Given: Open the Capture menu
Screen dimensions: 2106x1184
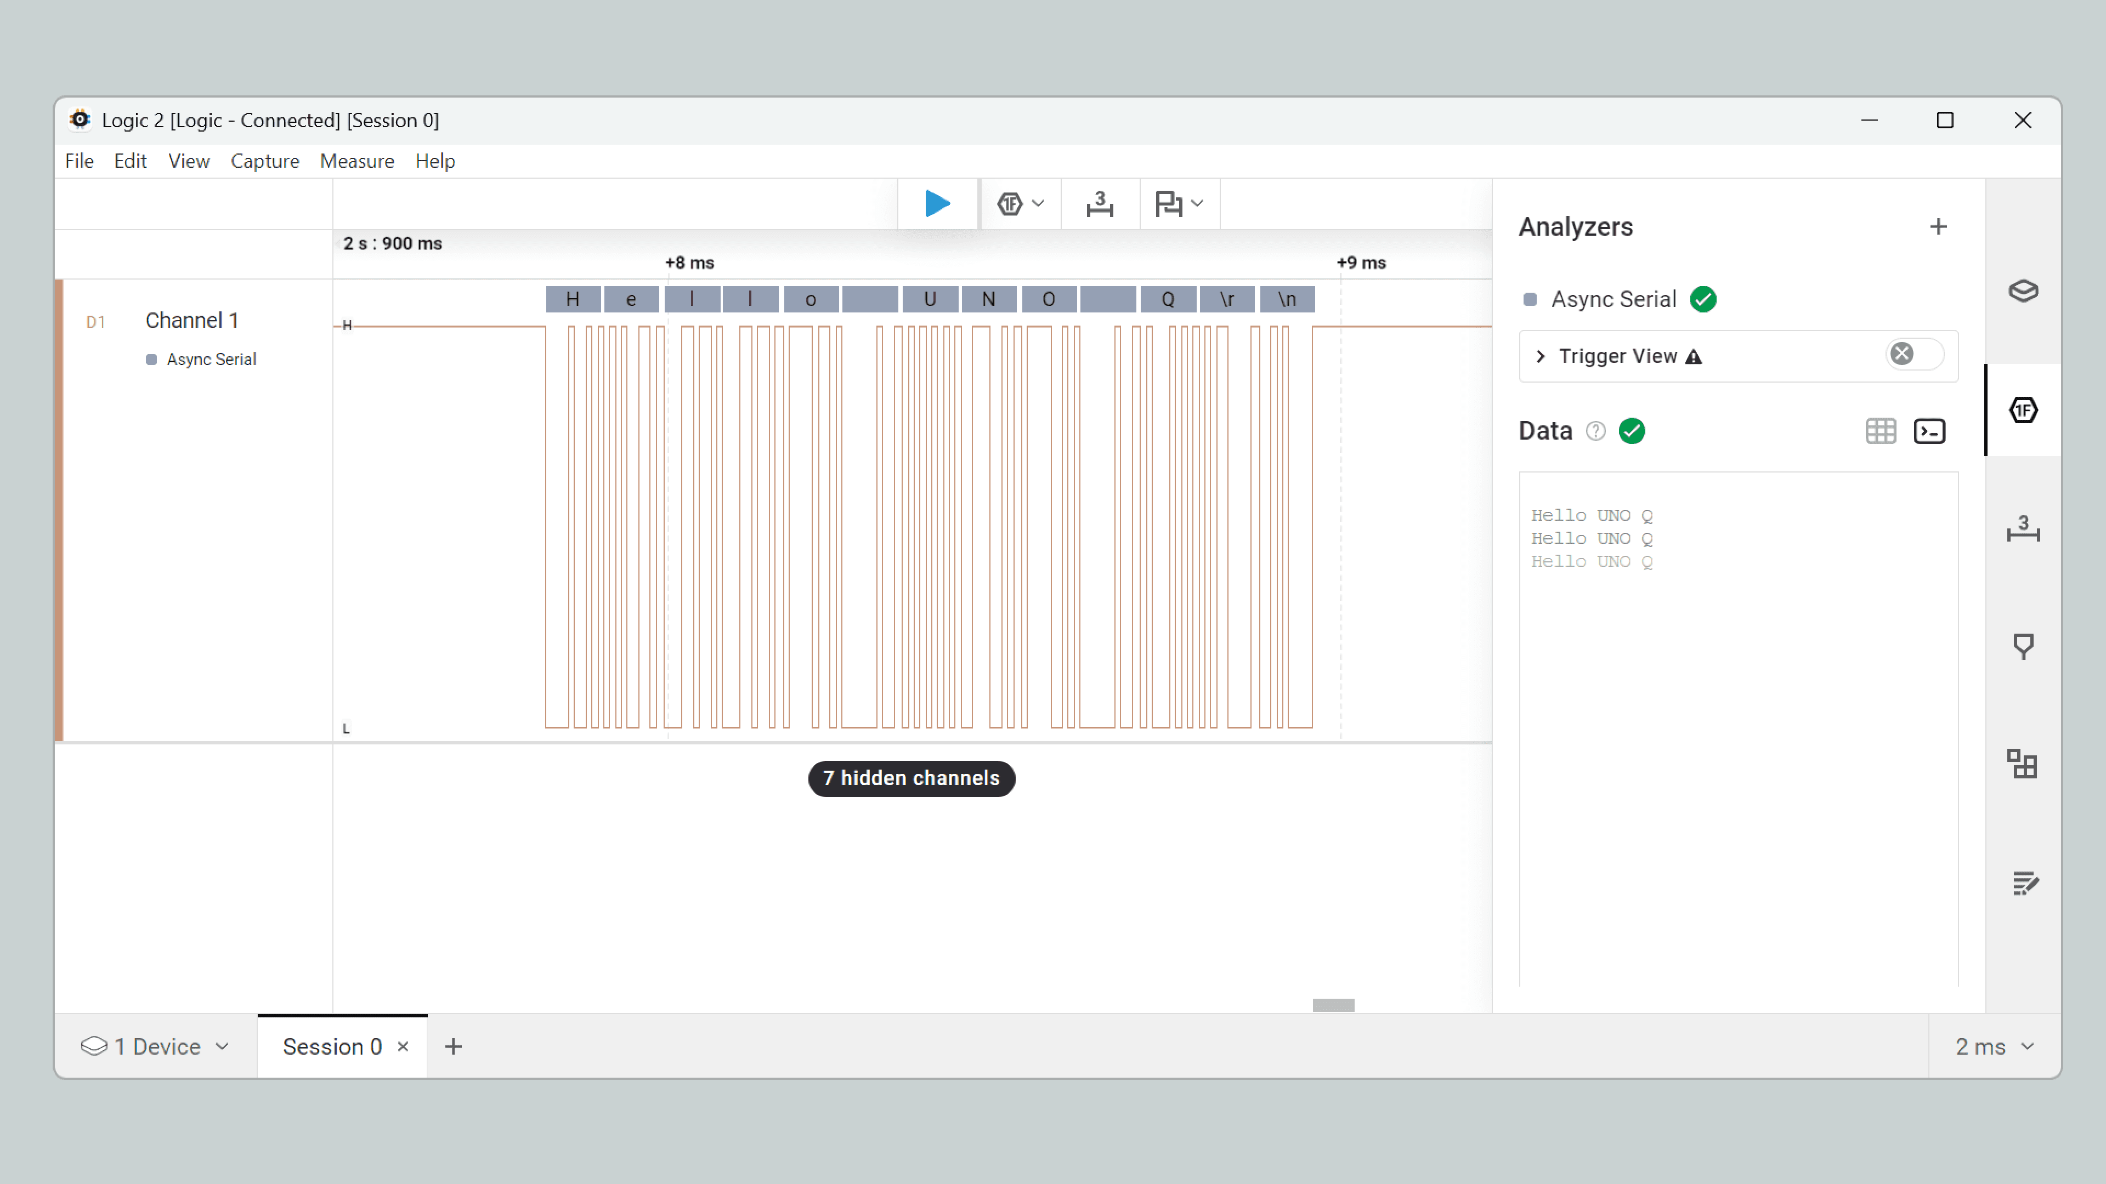Looking at the screenshot, I should 265,161.
